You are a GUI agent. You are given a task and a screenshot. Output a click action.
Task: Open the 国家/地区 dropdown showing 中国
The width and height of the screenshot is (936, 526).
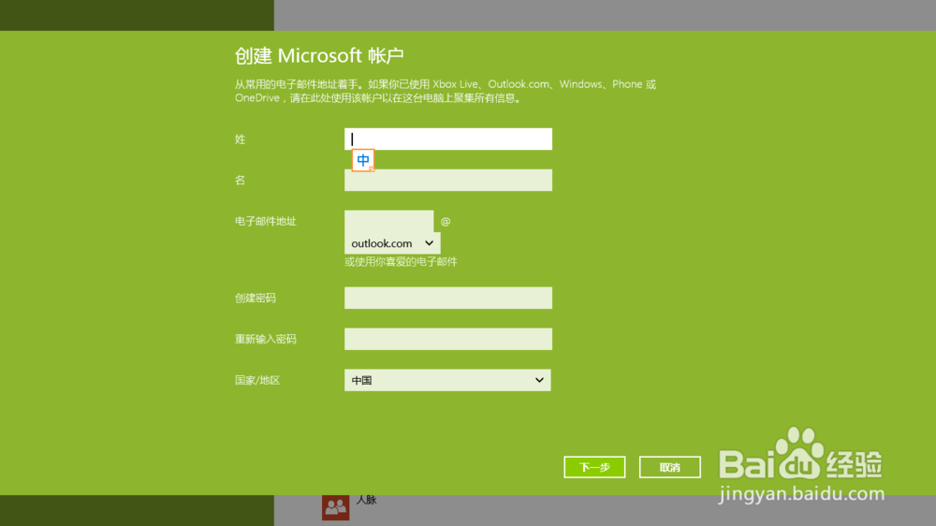[x=447, y=380]
